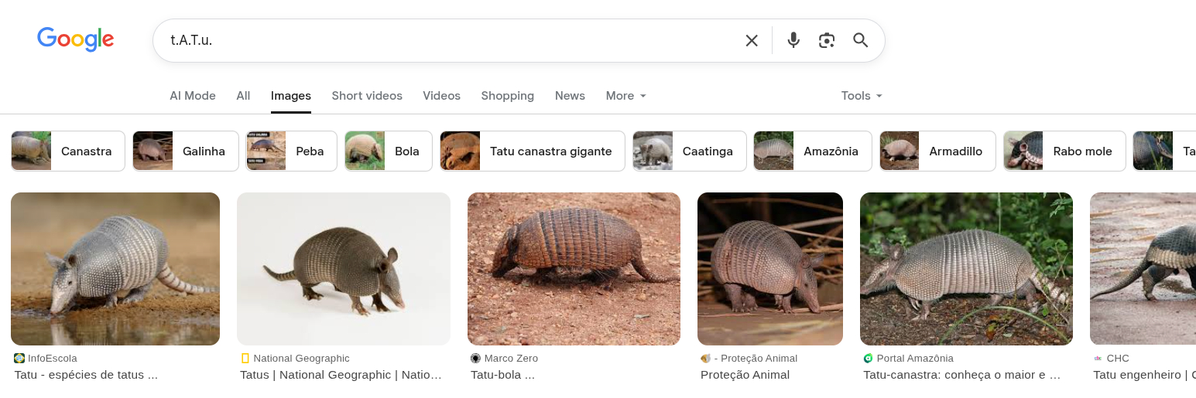This screenshot has width=1196, height=398.
Task: Select the Canastra filter chip
Action: point(68,151)
